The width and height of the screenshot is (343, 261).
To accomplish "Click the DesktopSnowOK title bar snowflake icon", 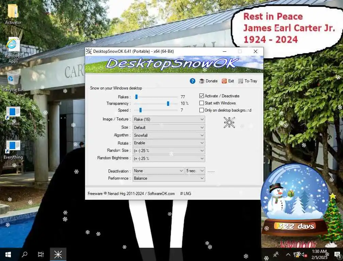I will pos(89,51).
